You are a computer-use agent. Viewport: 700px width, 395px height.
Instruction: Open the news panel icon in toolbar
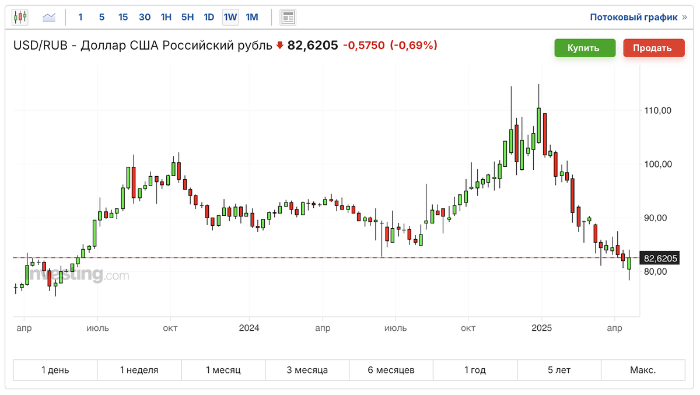point(287,17)
